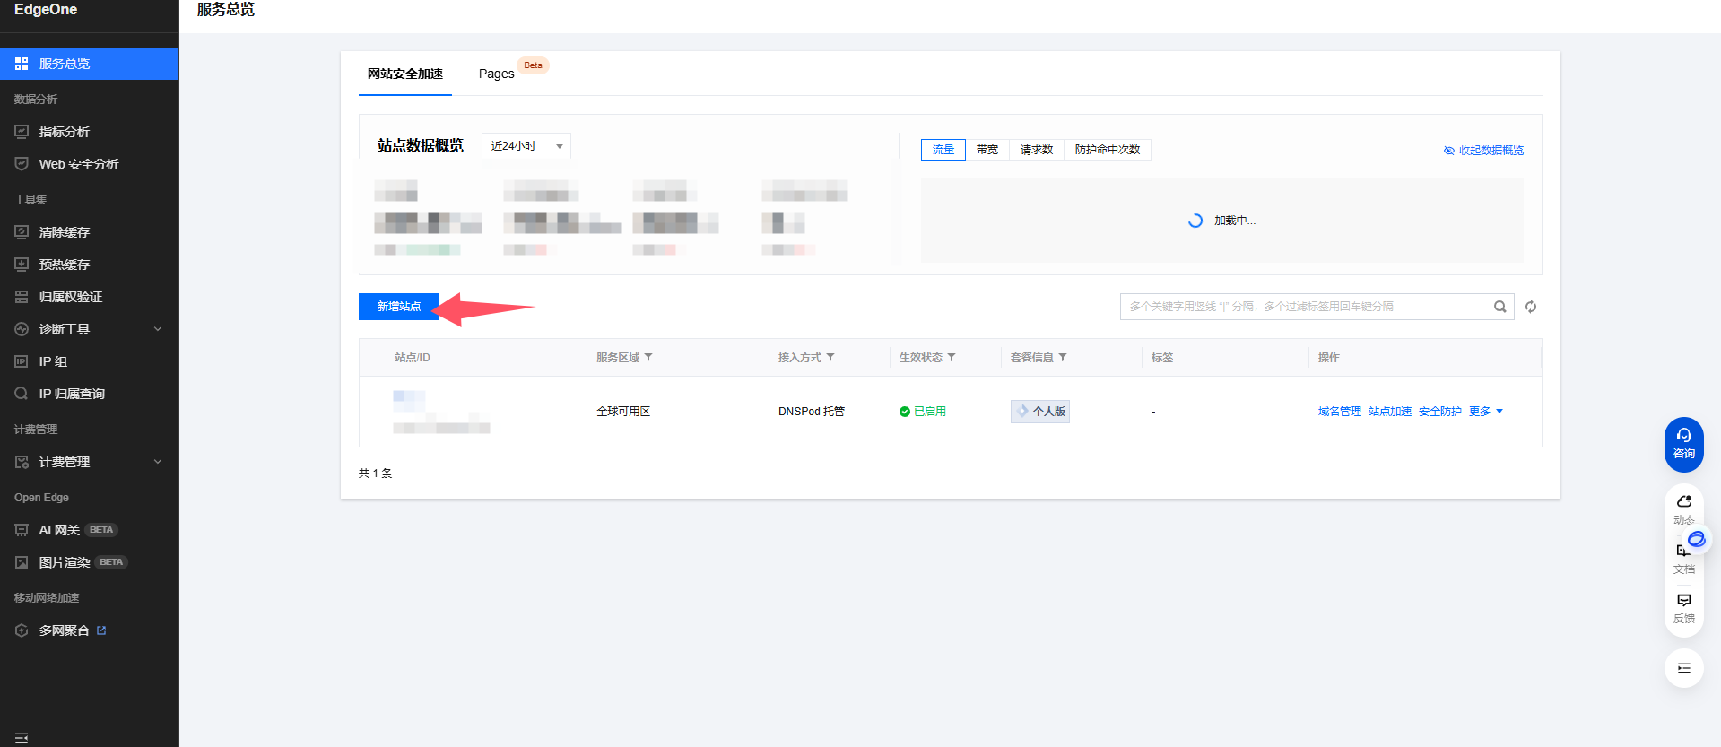Filter by 服务区域 funnel icon
Image resolution: width=1721 pixels, height=747 pixels.
click(648, 357)
